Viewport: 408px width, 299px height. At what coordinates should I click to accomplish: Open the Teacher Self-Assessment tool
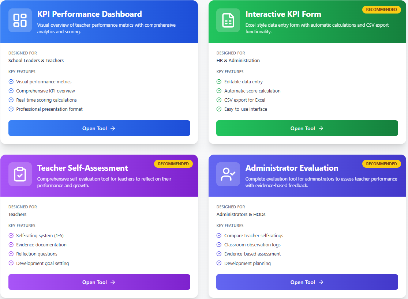point(99,282)
